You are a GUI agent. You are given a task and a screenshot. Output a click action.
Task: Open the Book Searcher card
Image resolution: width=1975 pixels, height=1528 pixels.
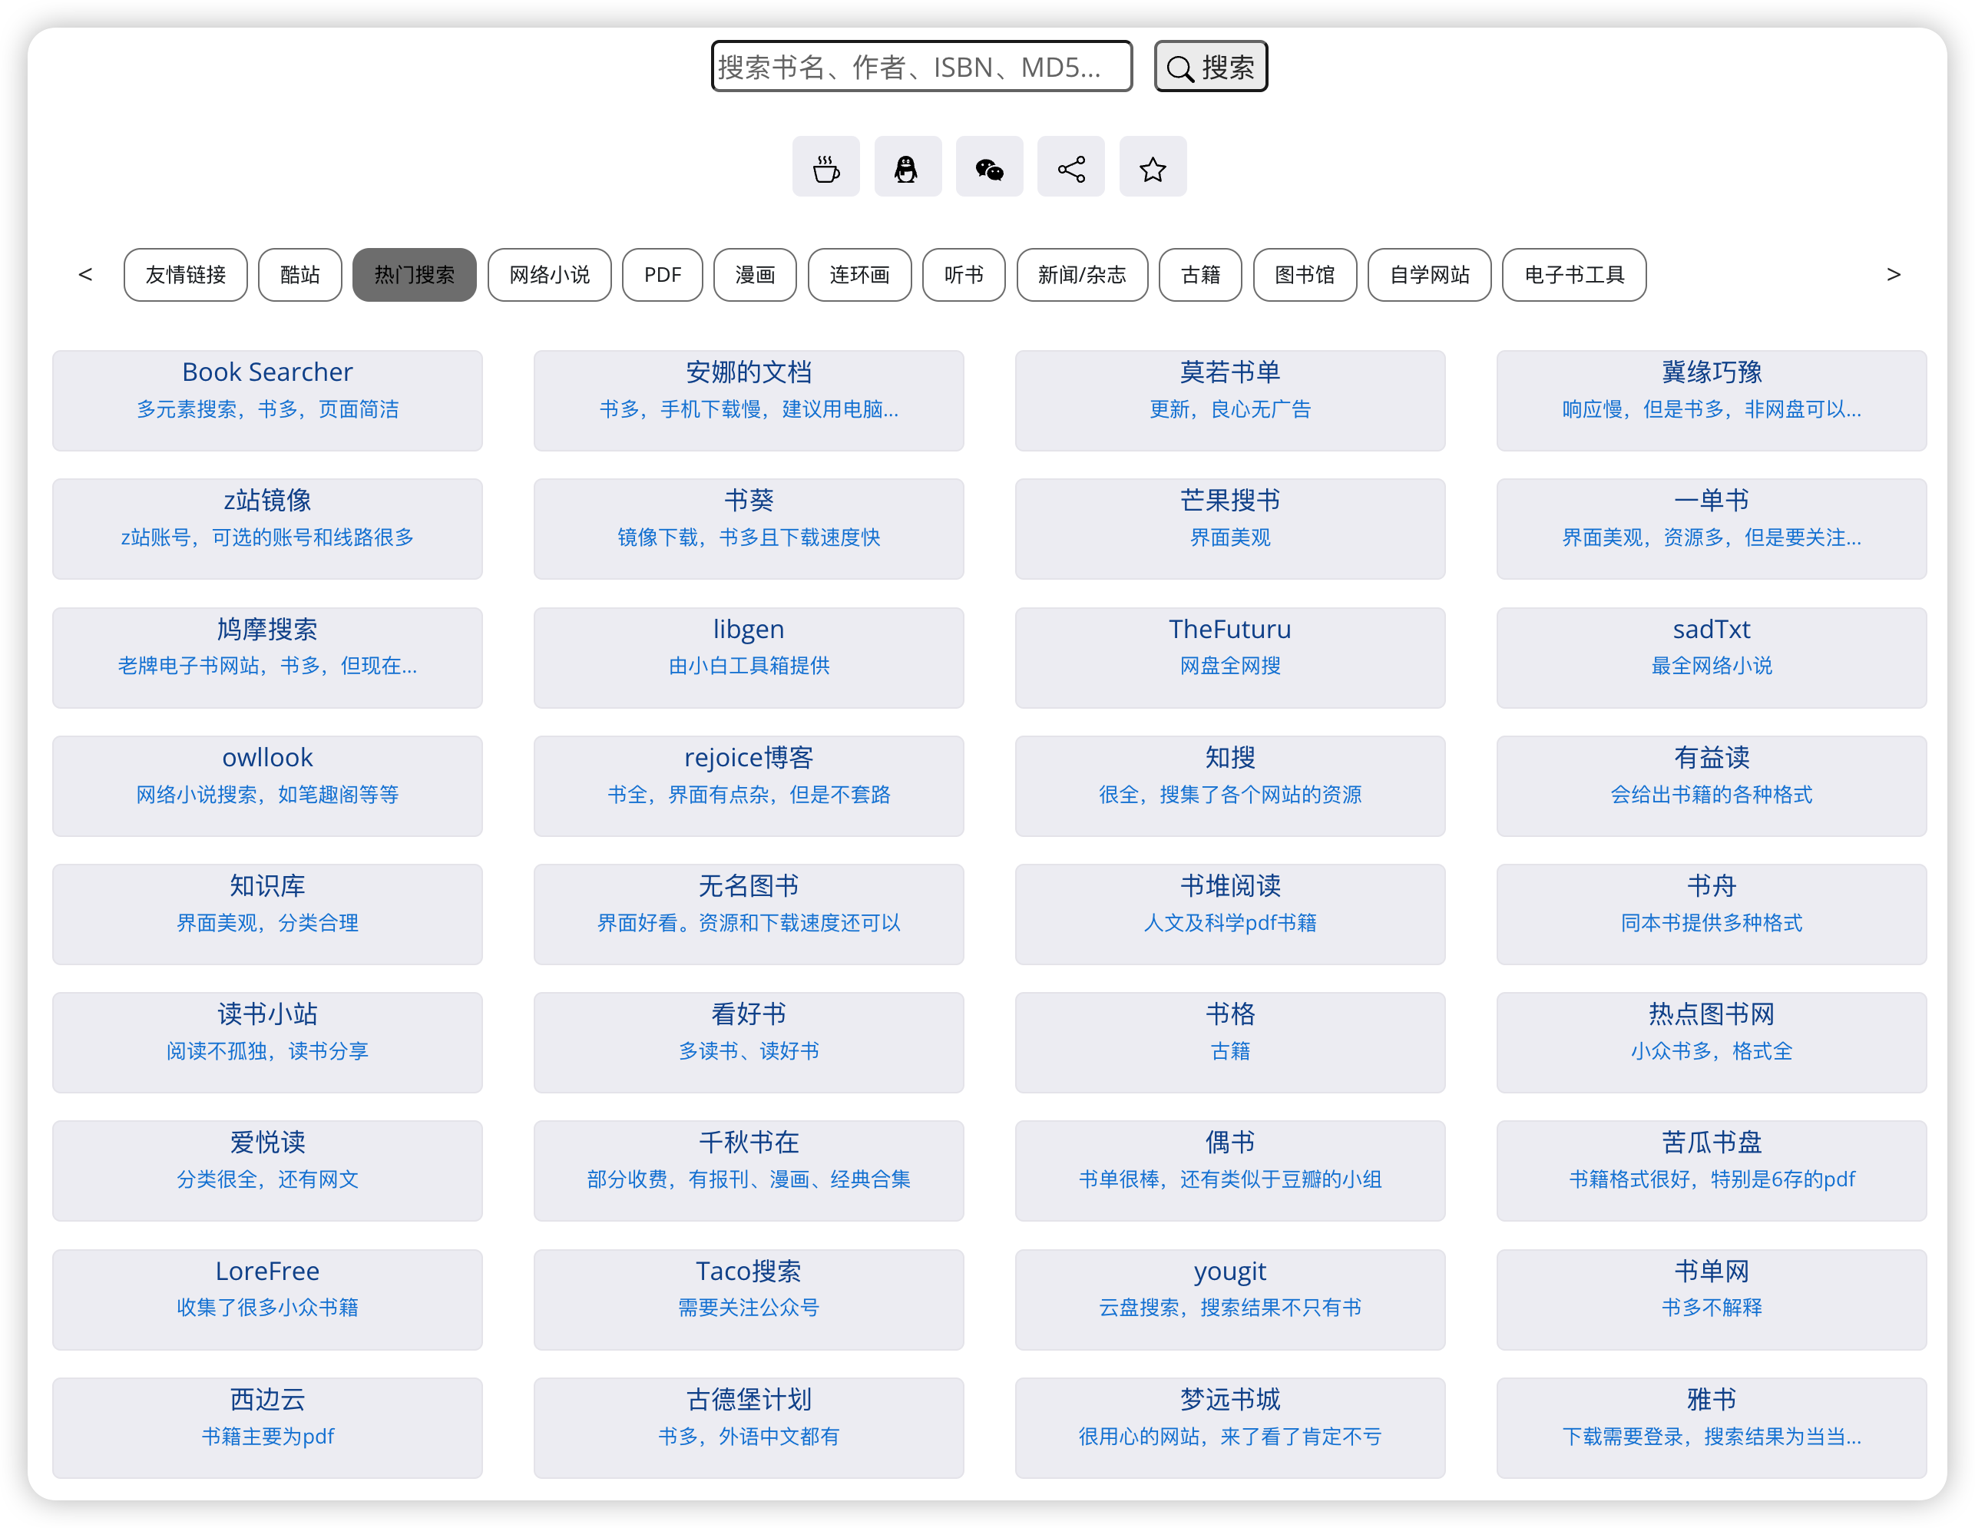pyautogui.click(x=268, y=401)
